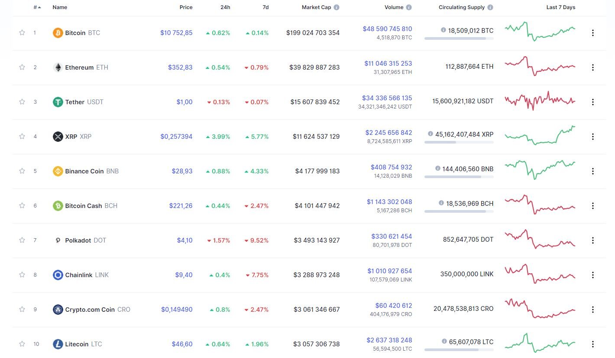Click Bitcoin circulating supply progress bar
615x358 pixels.
click(x=459, y=38)
